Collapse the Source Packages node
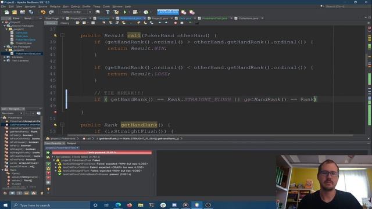The image size is (372, 209). (5, 26)
